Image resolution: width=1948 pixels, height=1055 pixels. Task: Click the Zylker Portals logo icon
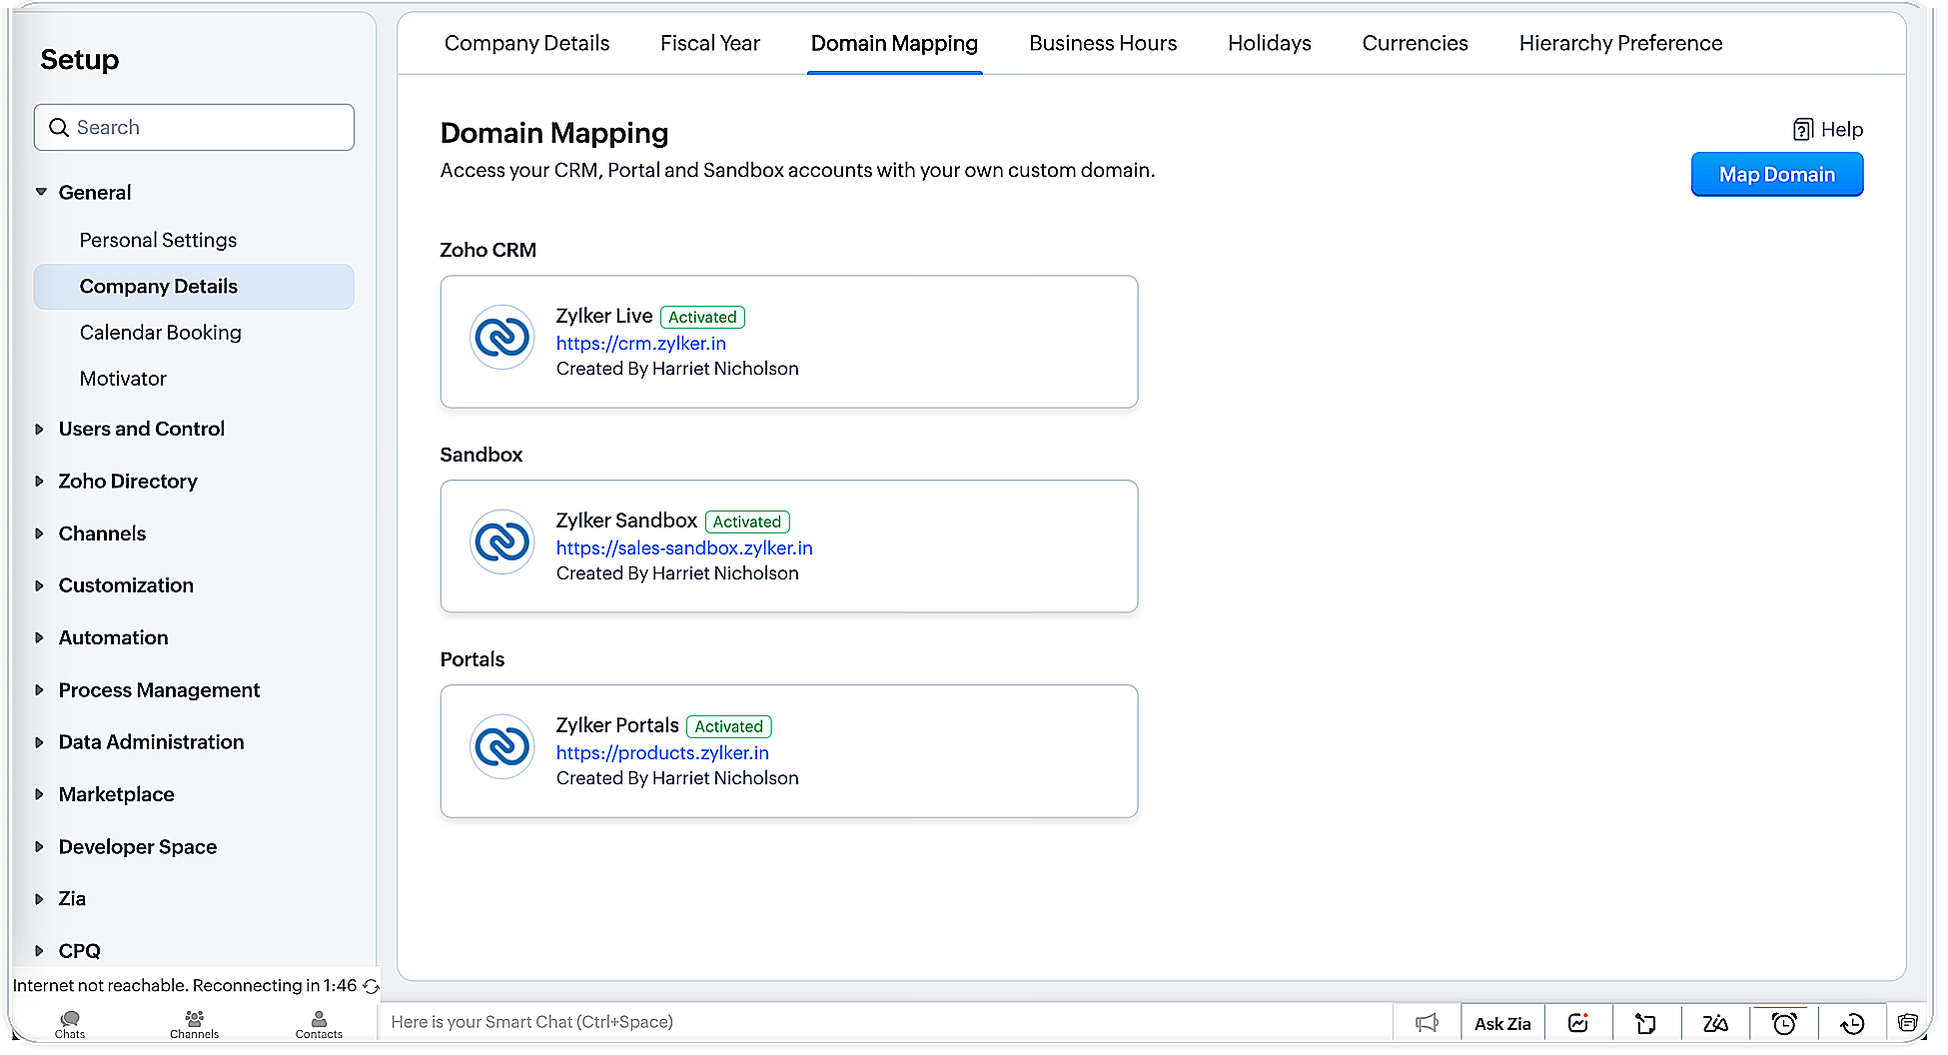click(x=502, y=747)
